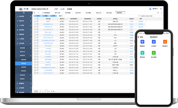This screenshot has height=108, width=178.
Task: Click the 删除 delete button
Action: pyautogui.click(x=53, y=16)
